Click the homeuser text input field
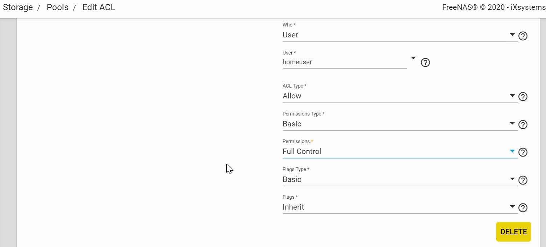Screen dimensions: 546x247 pos(344,62)
